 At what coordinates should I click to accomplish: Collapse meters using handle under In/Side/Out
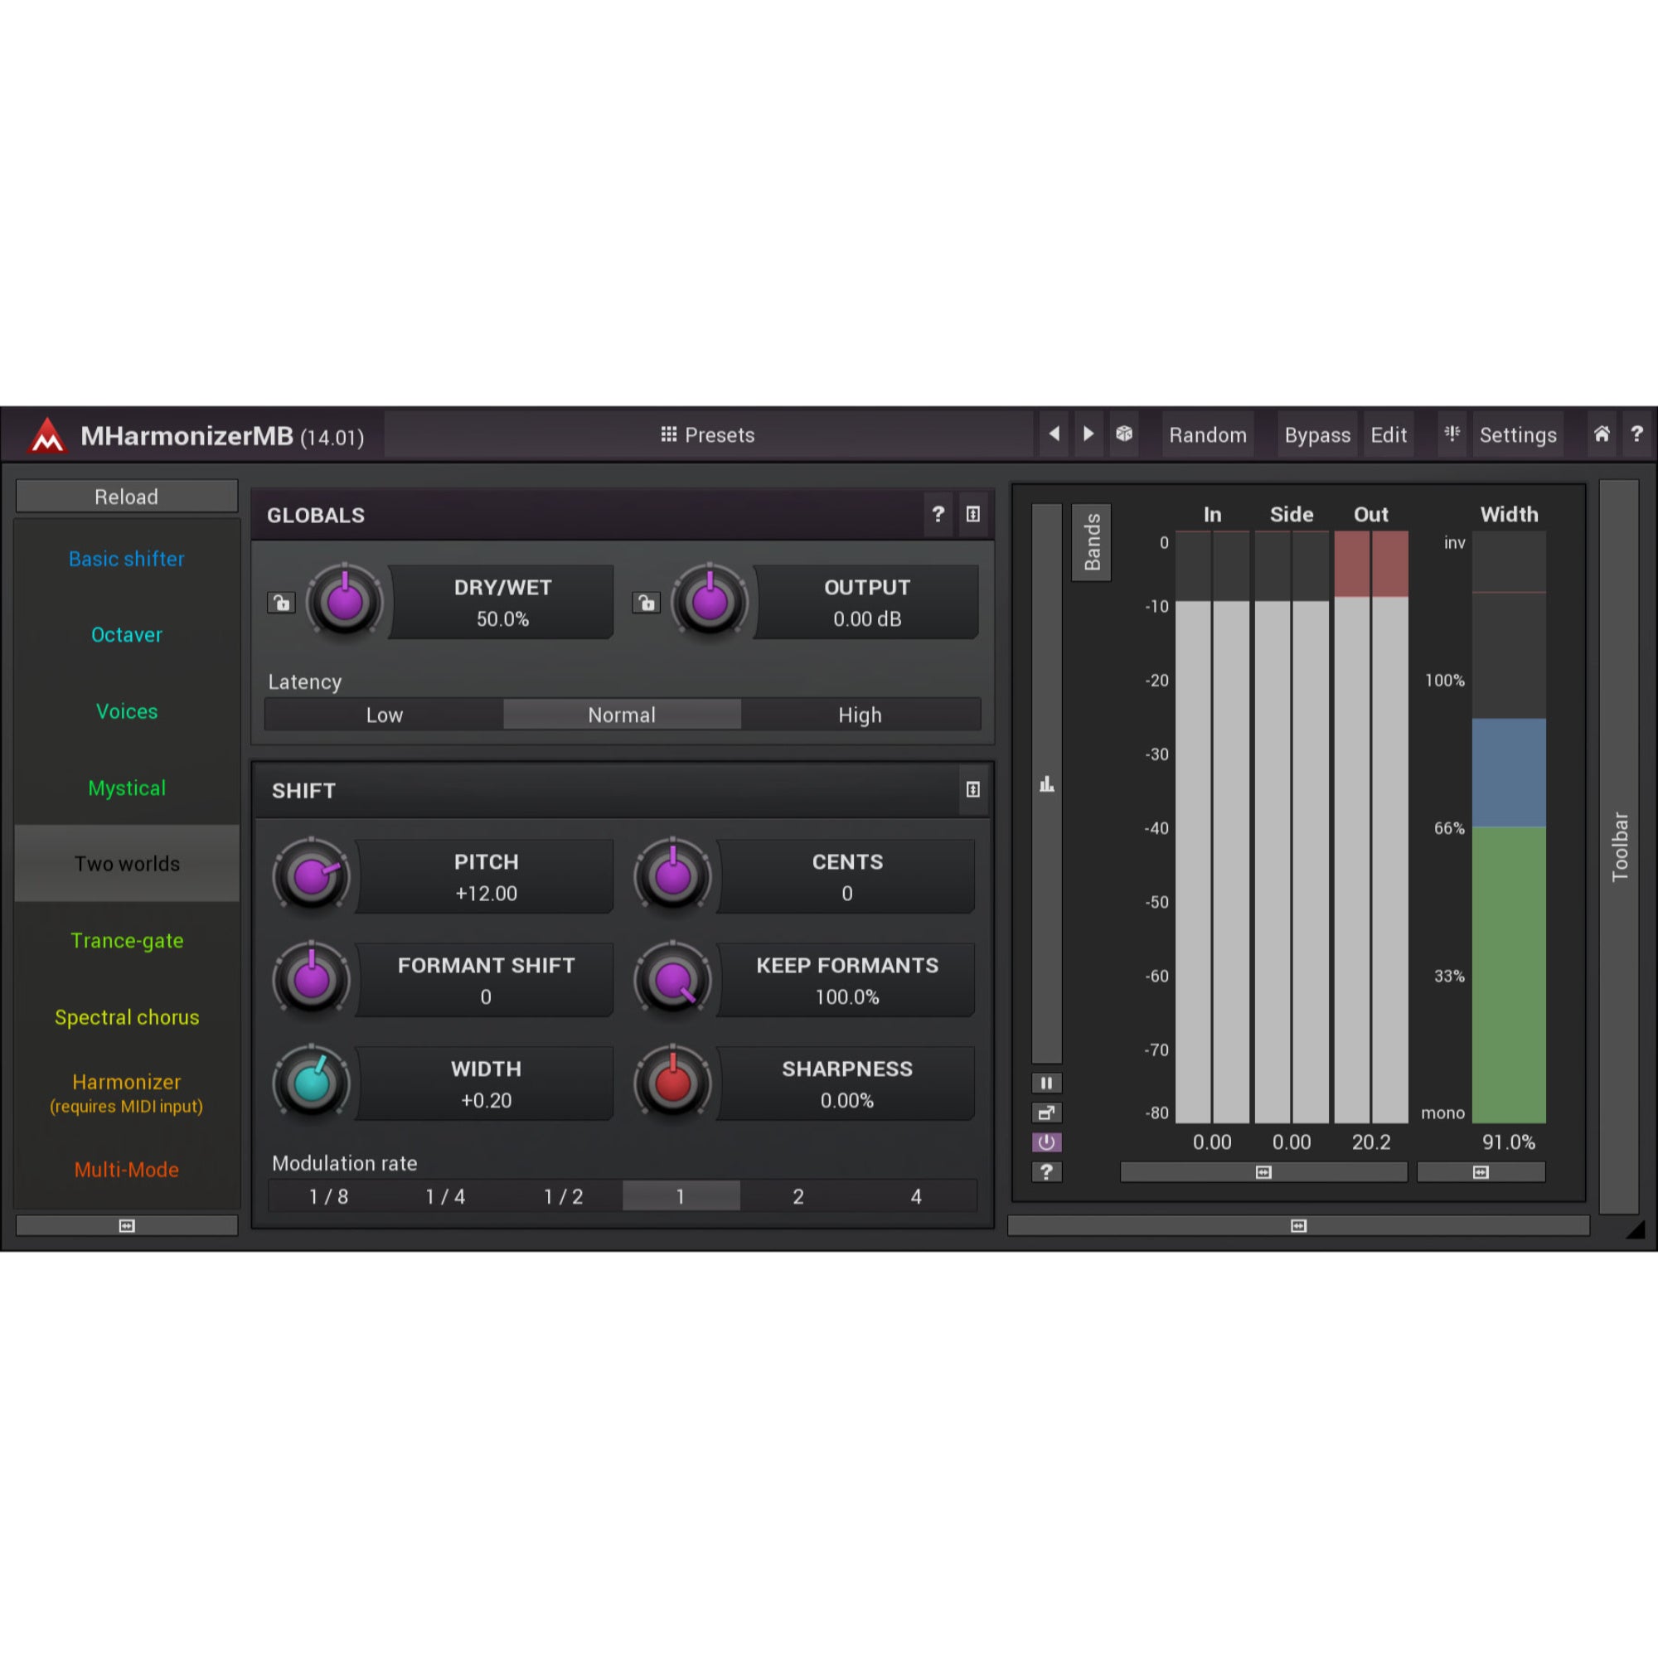[1263, 1172]
